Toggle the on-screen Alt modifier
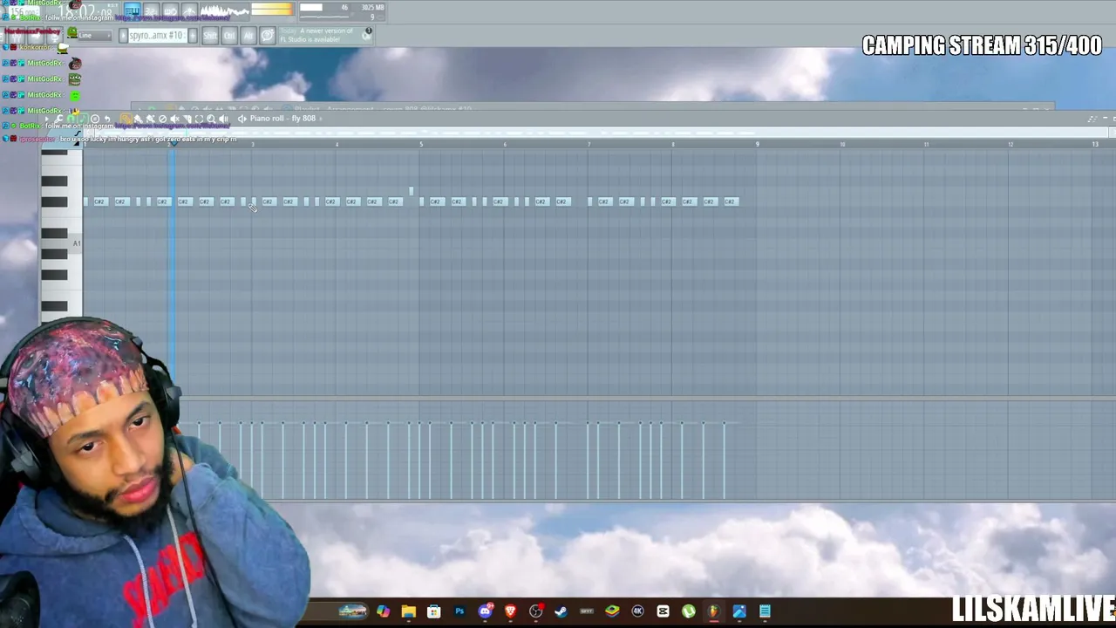Screen dimensions: 1116x628 click(x=248, y=36)
